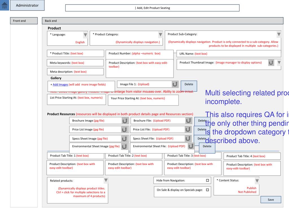Click the home icon next to Administrator
Viewport: 289px width, 217px height.
click(x=5, y=5)
